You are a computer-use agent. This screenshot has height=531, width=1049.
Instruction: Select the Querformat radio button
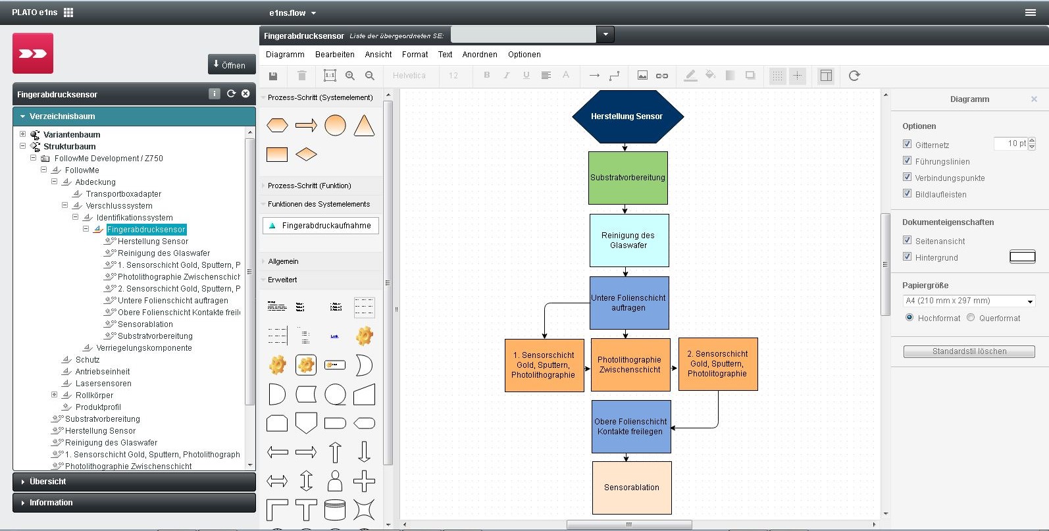pos(971,318)
